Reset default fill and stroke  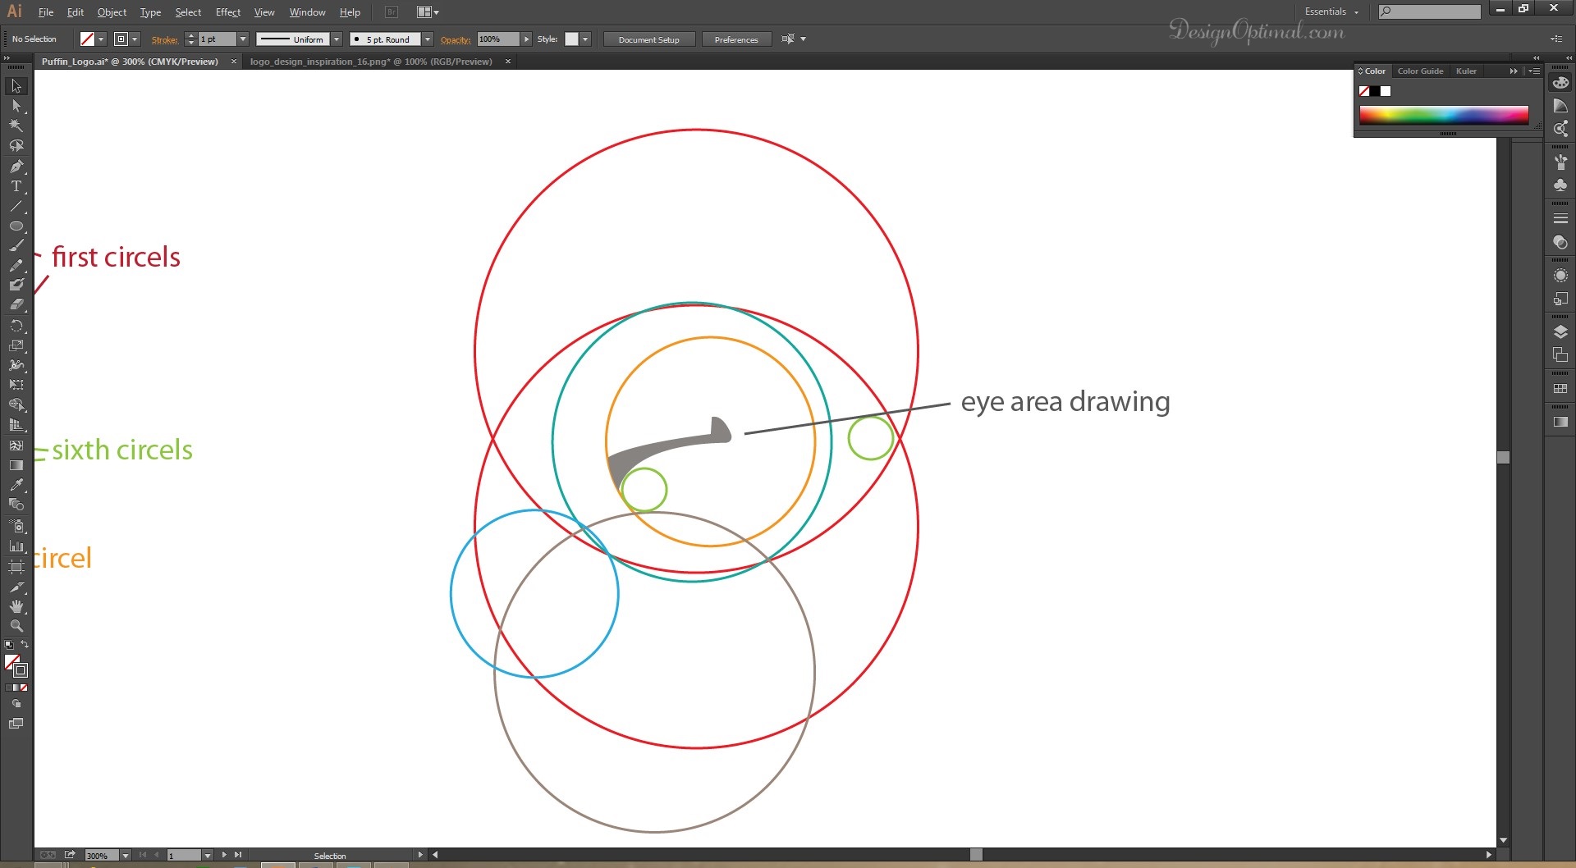pos(9,645)
